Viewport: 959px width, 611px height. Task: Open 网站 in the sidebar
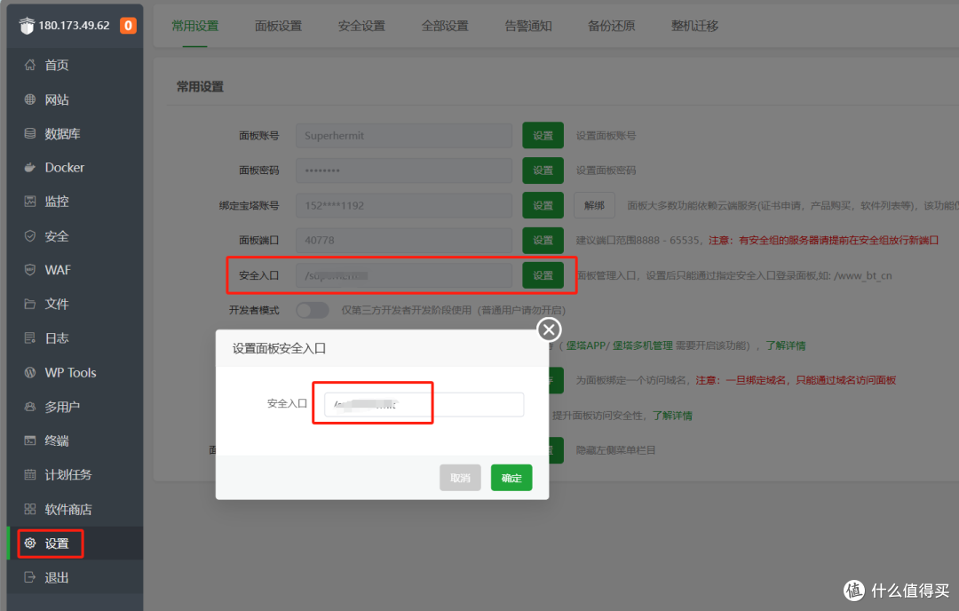[x=75, y=99]
